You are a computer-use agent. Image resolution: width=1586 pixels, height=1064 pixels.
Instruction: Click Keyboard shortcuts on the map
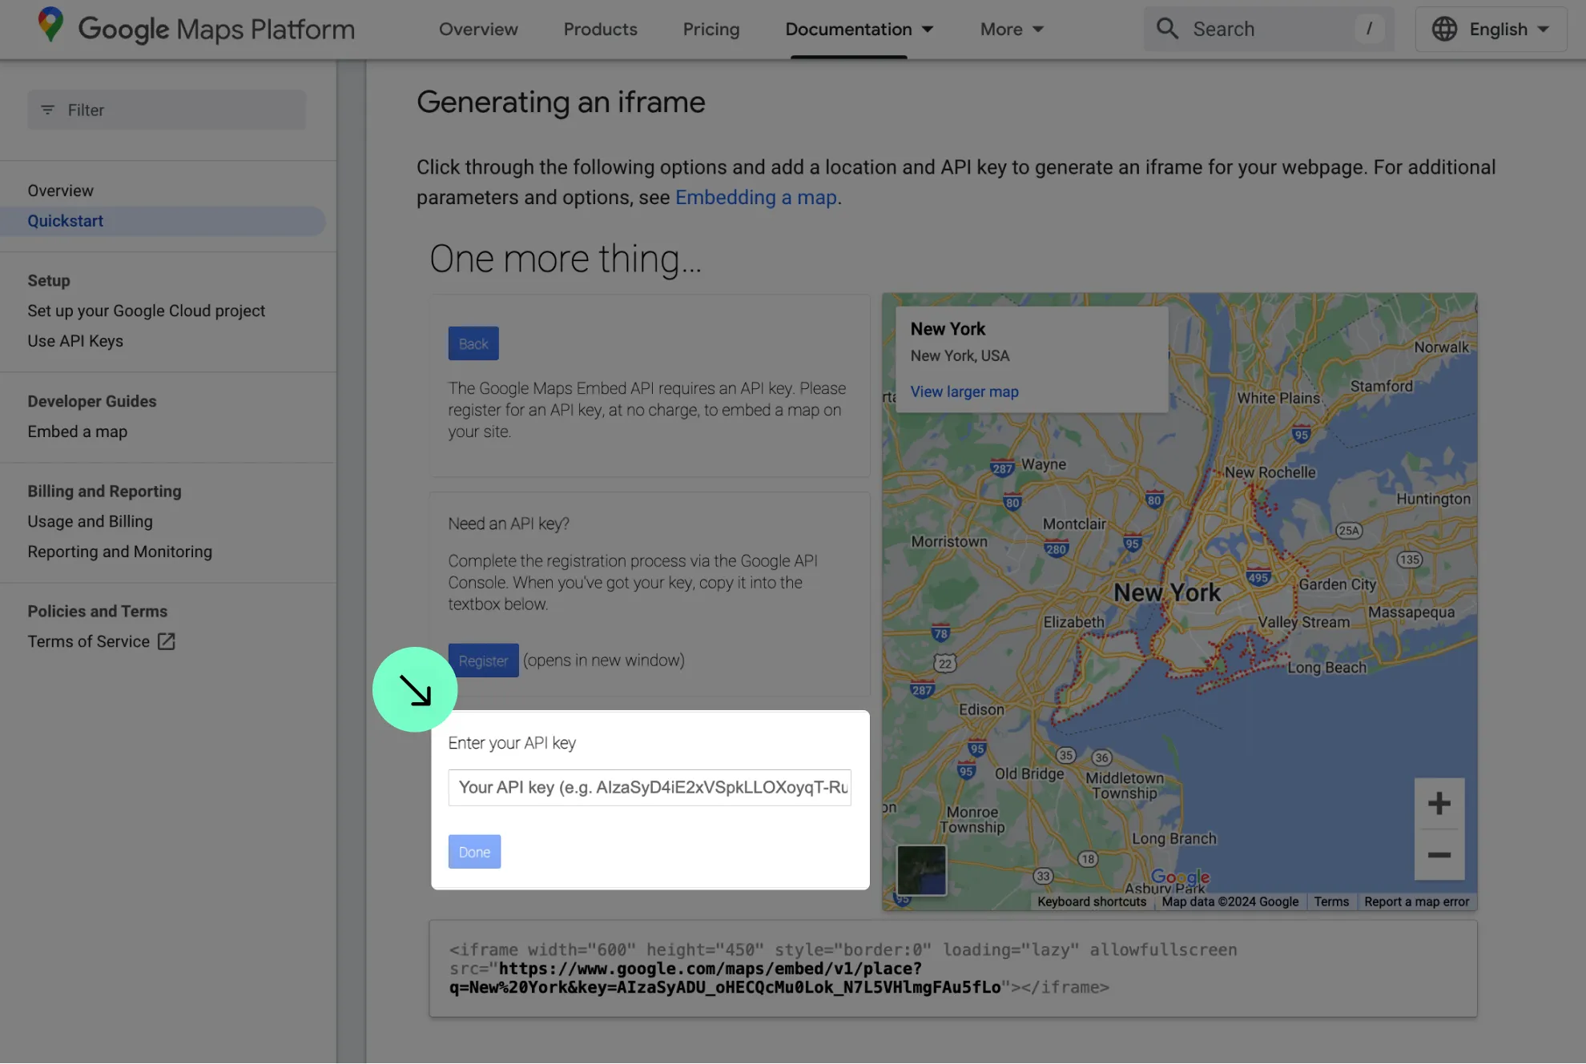(1092, 901)
